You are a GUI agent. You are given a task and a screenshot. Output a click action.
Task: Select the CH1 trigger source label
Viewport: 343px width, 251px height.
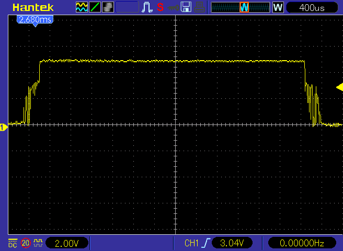191,243
